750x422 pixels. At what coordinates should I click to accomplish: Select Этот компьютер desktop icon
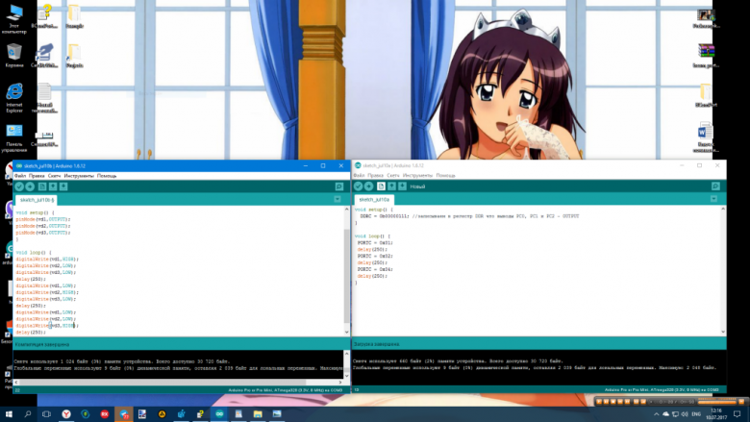pyautogui.click(x=14, y=19)
